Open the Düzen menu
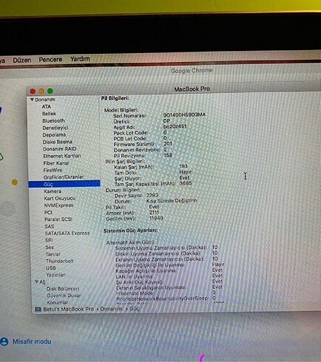 [22, 60]
